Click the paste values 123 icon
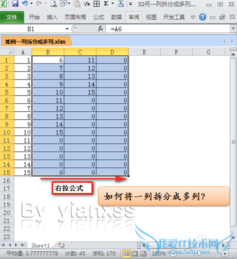The width and height of the screenshot is (237, 259). click(77, 4)
